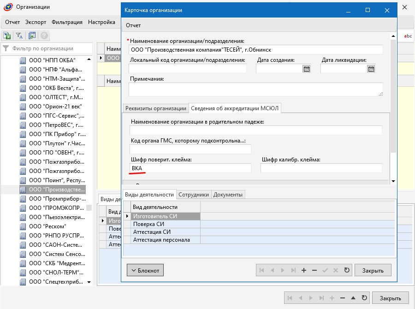Viewport: 415px width, 309px height.
Task: Open the calendar for Дата ликвидации
Action: pyautogui.click(x=371, y=69)
